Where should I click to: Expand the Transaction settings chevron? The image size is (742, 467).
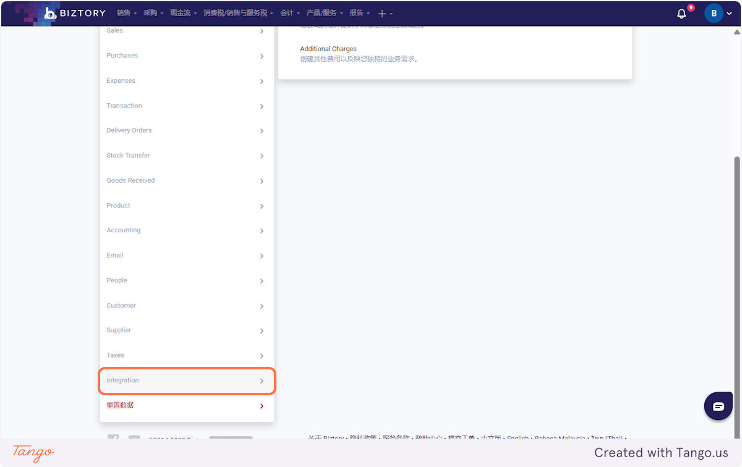[x=262, y=106]
